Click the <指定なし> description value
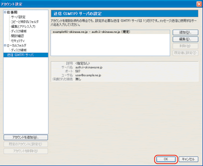203x166 pixels. click(82, 63)
